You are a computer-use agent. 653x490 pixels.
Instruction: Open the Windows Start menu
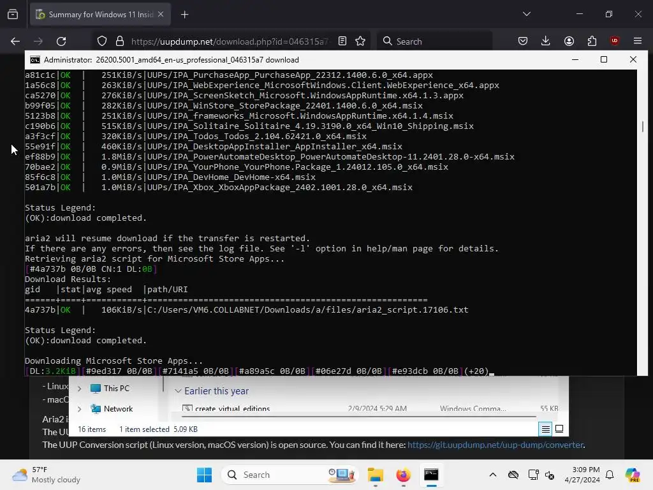(x=204, y=475)
